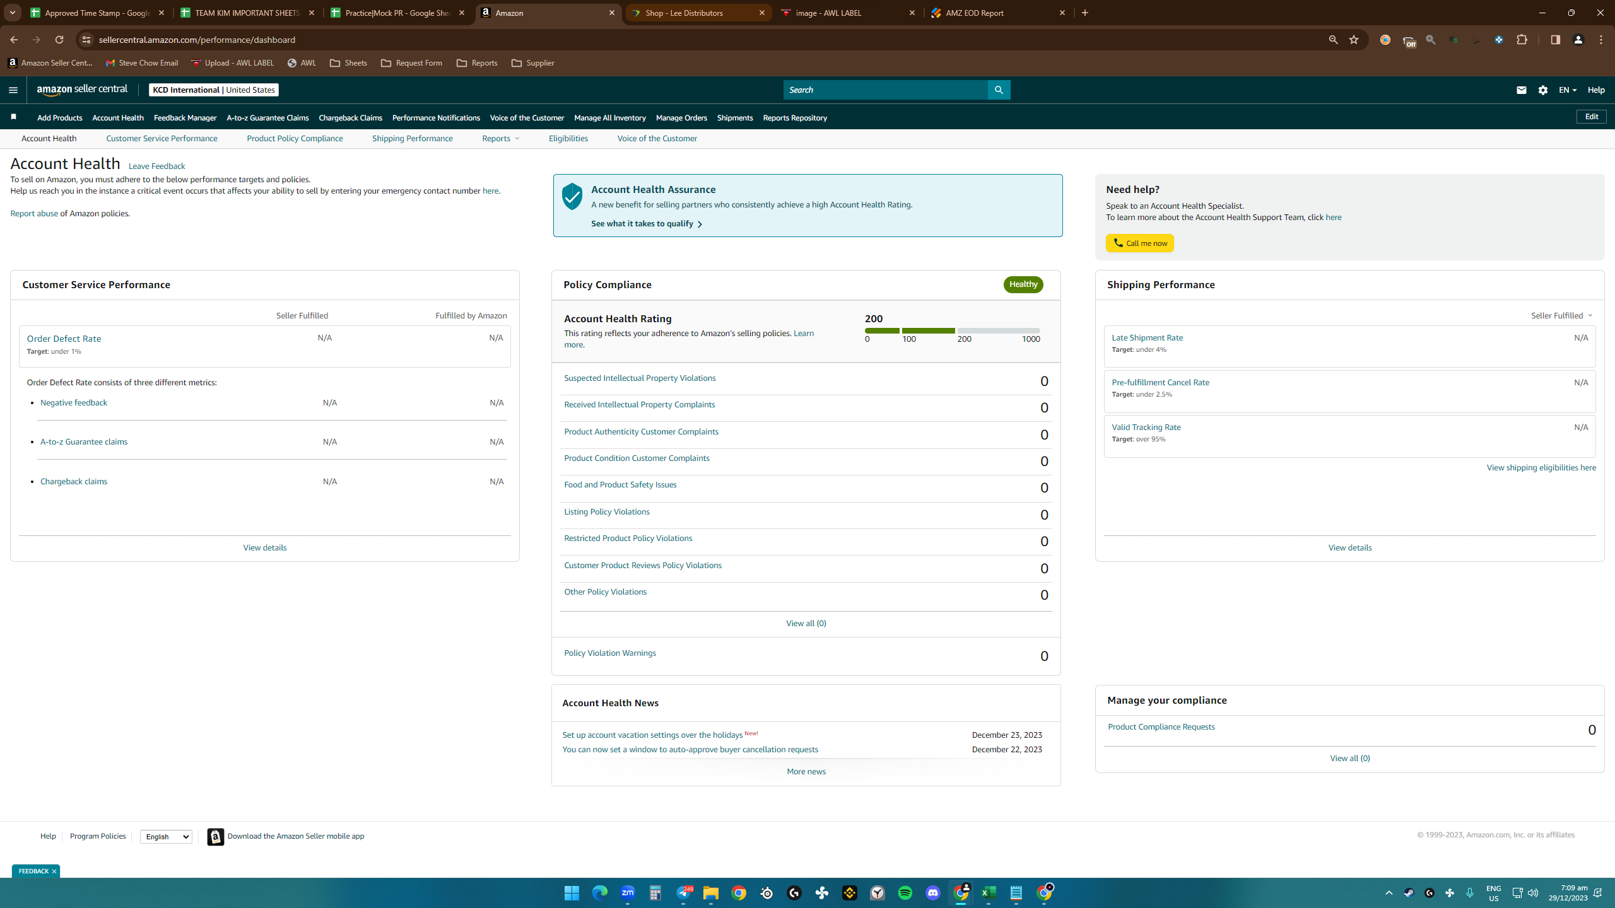
Task: Close the FEEDBACK tab with its X
Action: point(54,871)
